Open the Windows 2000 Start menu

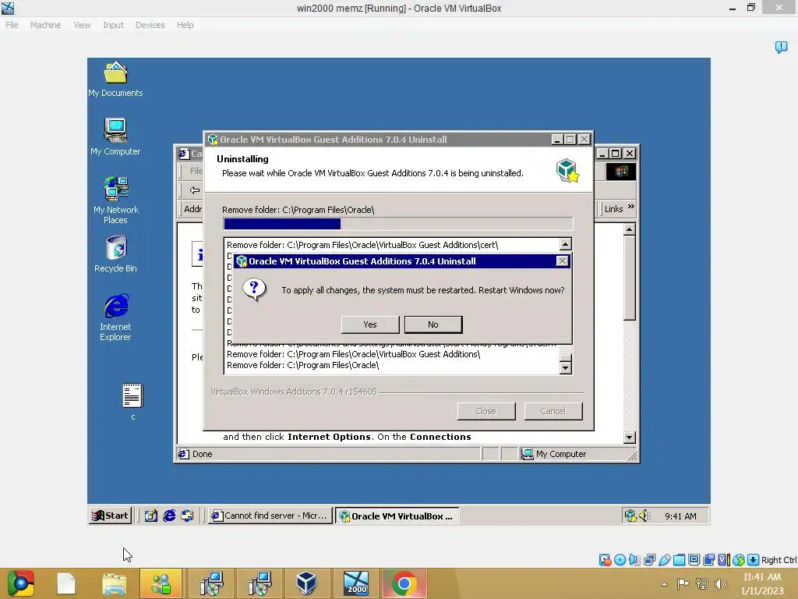click(x=110, y=516)
